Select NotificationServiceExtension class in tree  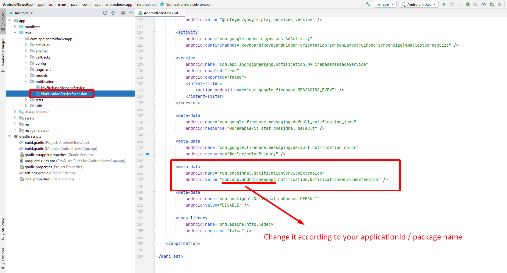64,94
